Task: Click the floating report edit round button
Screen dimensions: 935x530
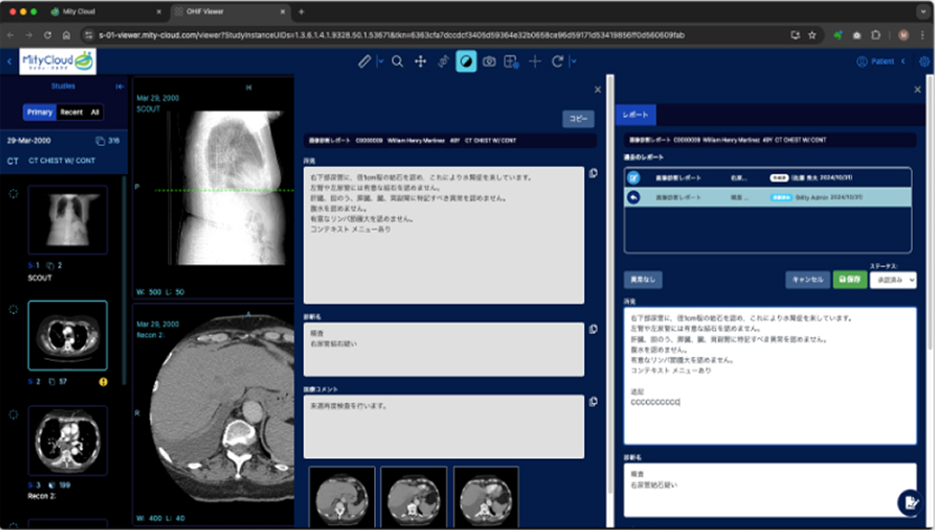Action: click(911, 502)
